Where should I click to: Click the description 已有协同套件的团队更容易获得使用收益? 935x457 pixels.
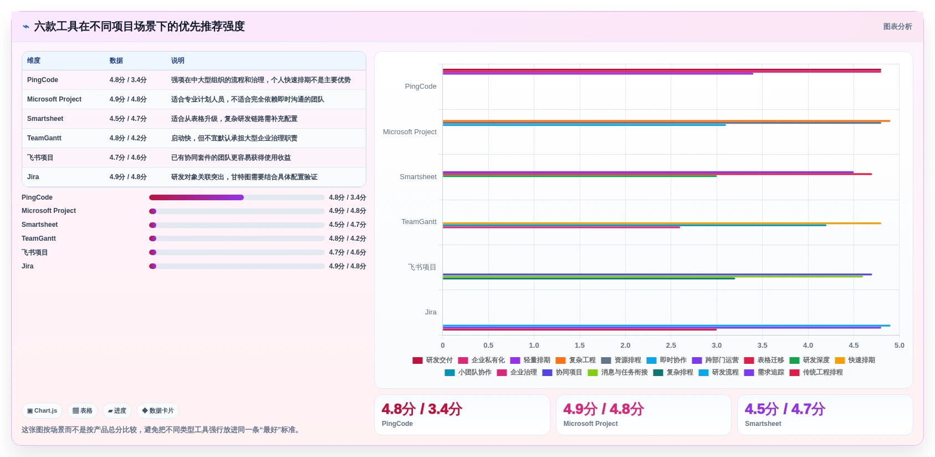point(231,158)
